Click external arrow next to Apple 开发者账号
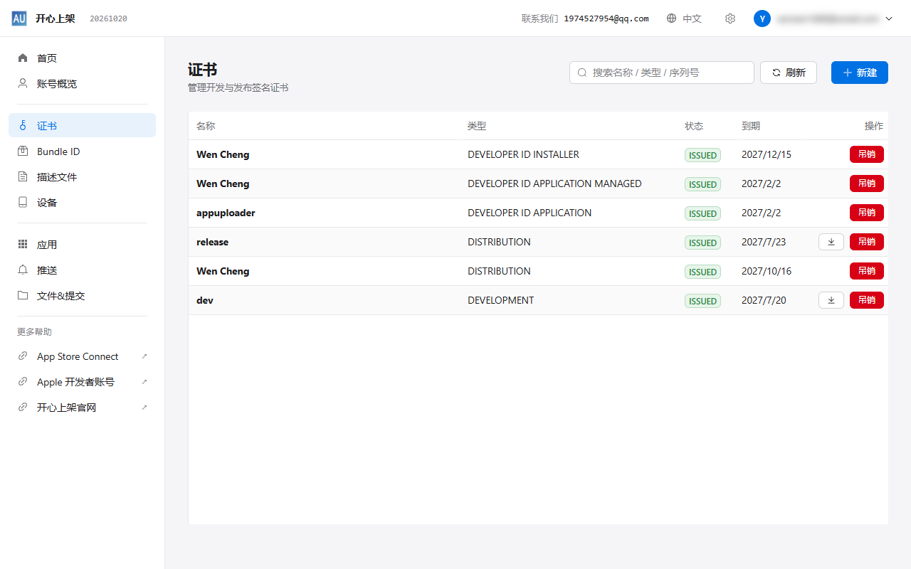This screenshot has height=569, width=911. 144,382
